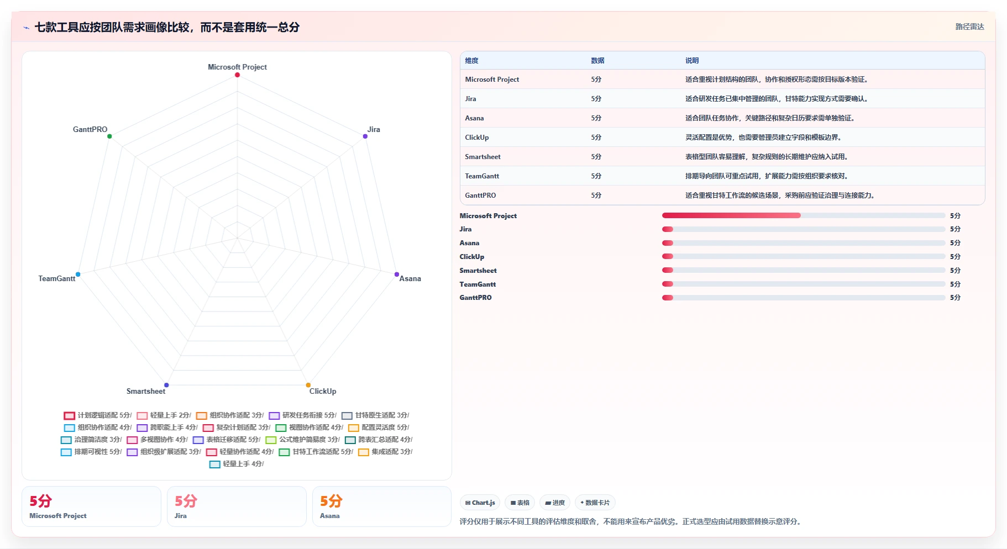
Task: Open the 5分 Microsoft Project summary card
Action: tap(91, 506)
